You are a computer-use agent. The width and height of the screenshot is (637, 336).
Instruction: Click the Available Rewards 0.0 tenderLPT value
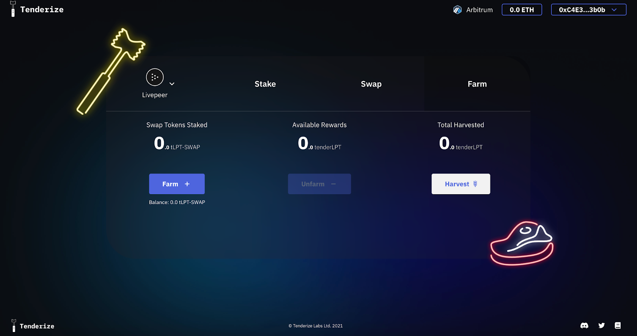pos(319,143)
